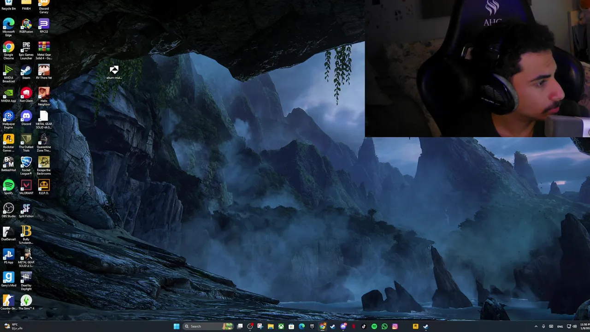590x332 pixels.
Task: Open the Xbox app from the taskbar
Action: (281, 326)
